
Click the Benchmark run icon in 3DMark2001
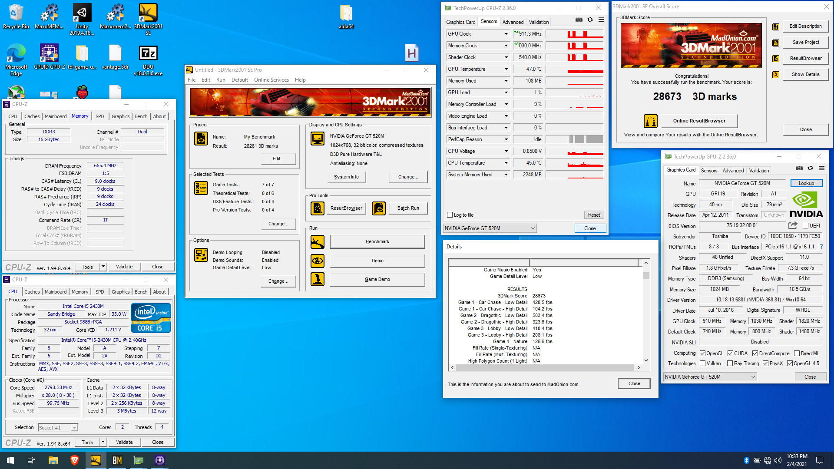tap(317, 242)
